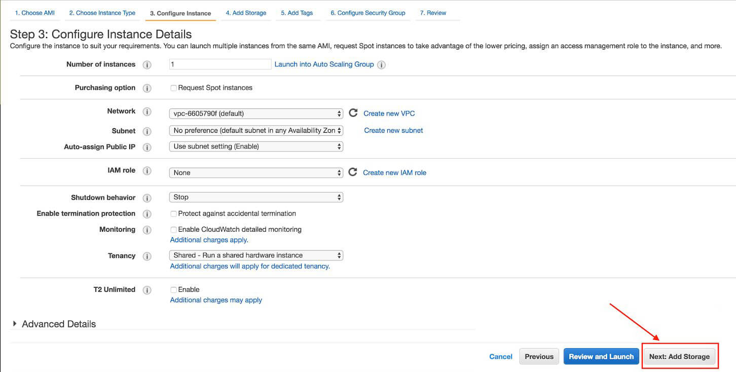Open info icon for Auto-assign Public IP
The image size is (736, 372).
click(147, 147)
